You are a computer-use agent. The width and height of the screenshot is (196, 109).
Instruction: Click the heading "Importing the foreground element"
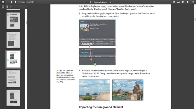[101, 107]
